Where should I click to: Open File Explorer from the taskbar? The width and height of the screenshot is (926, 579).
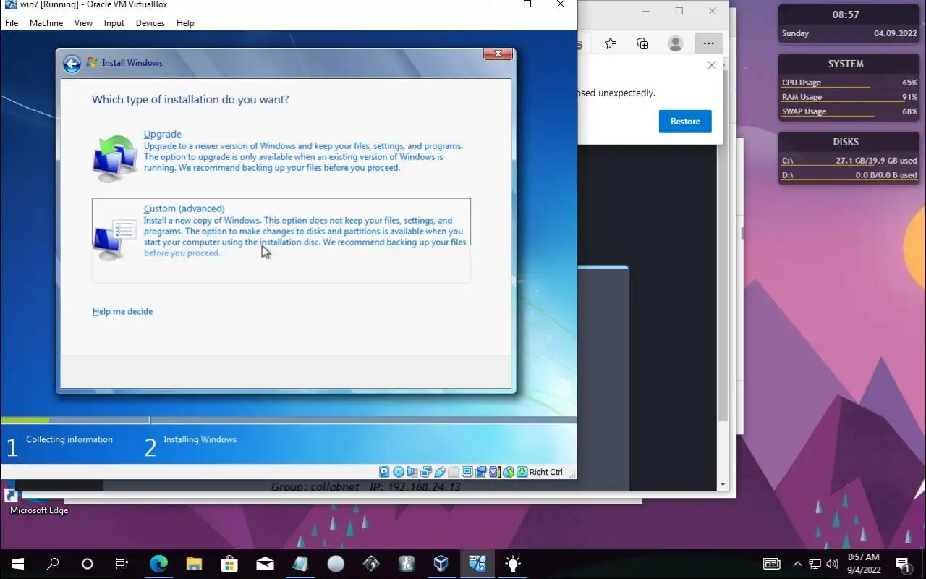pos(194,563)
